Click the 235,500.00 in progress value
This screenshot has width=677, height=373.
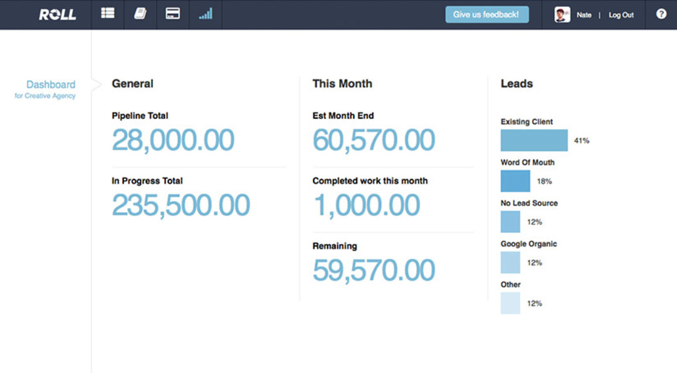pos(181,205)
